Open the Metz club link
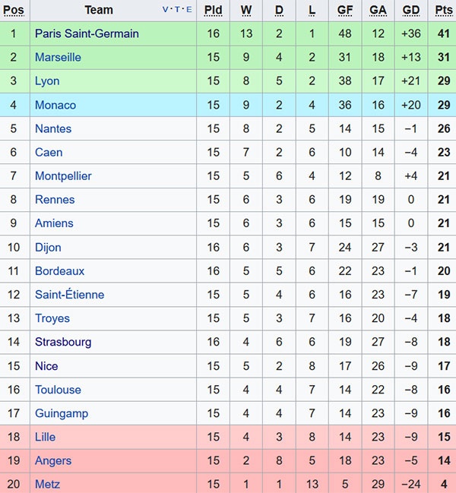Viewport: 456px width, 493px height. tap(47, 484)
